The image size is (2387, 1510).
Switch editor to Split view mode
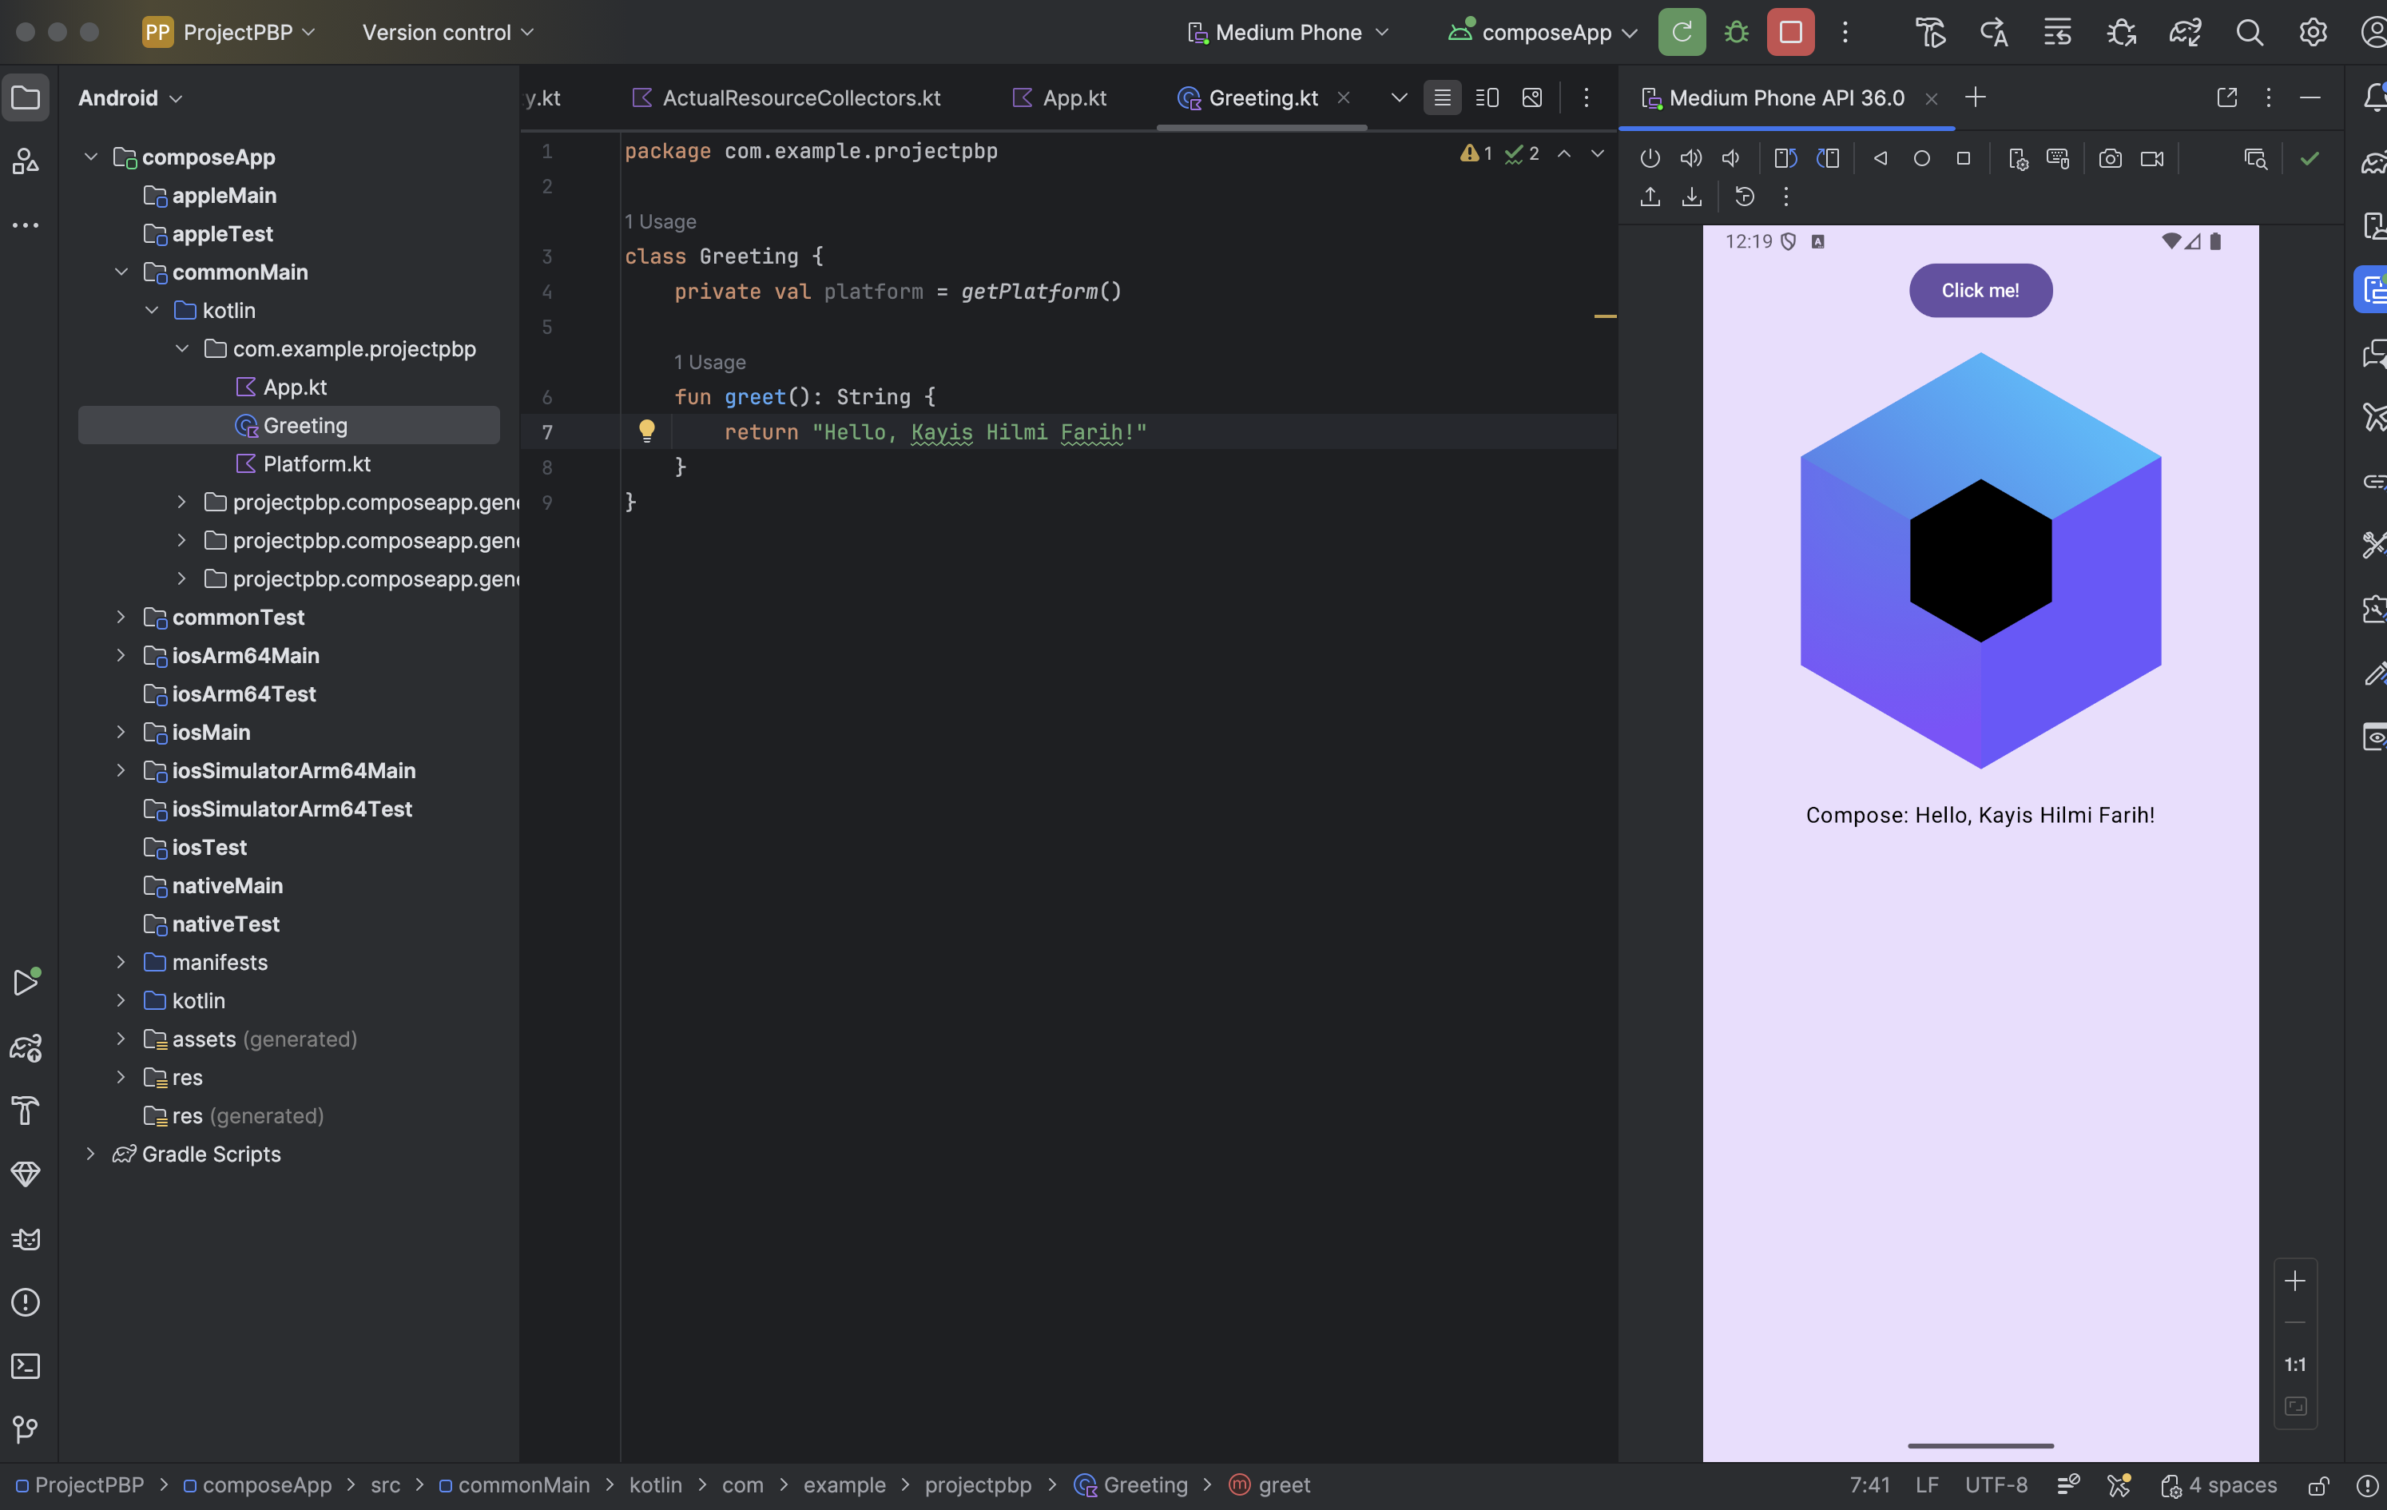point(1487,98)
